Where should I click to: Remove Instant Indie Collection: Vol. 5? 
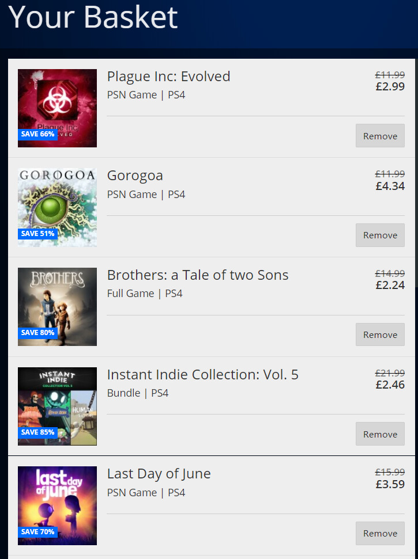point(380,434)
